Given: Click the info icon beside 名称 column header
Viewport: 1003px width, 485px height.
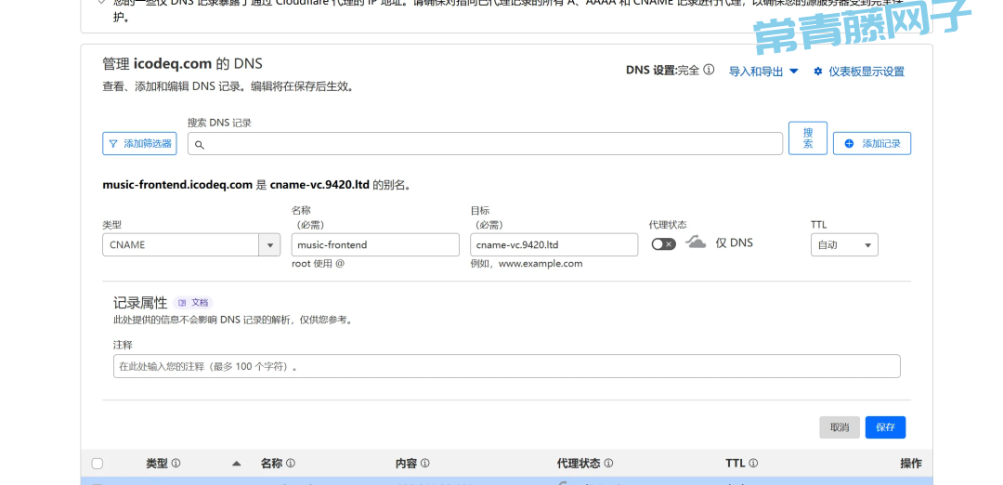Looking at the screenshot, I should 291,463.
